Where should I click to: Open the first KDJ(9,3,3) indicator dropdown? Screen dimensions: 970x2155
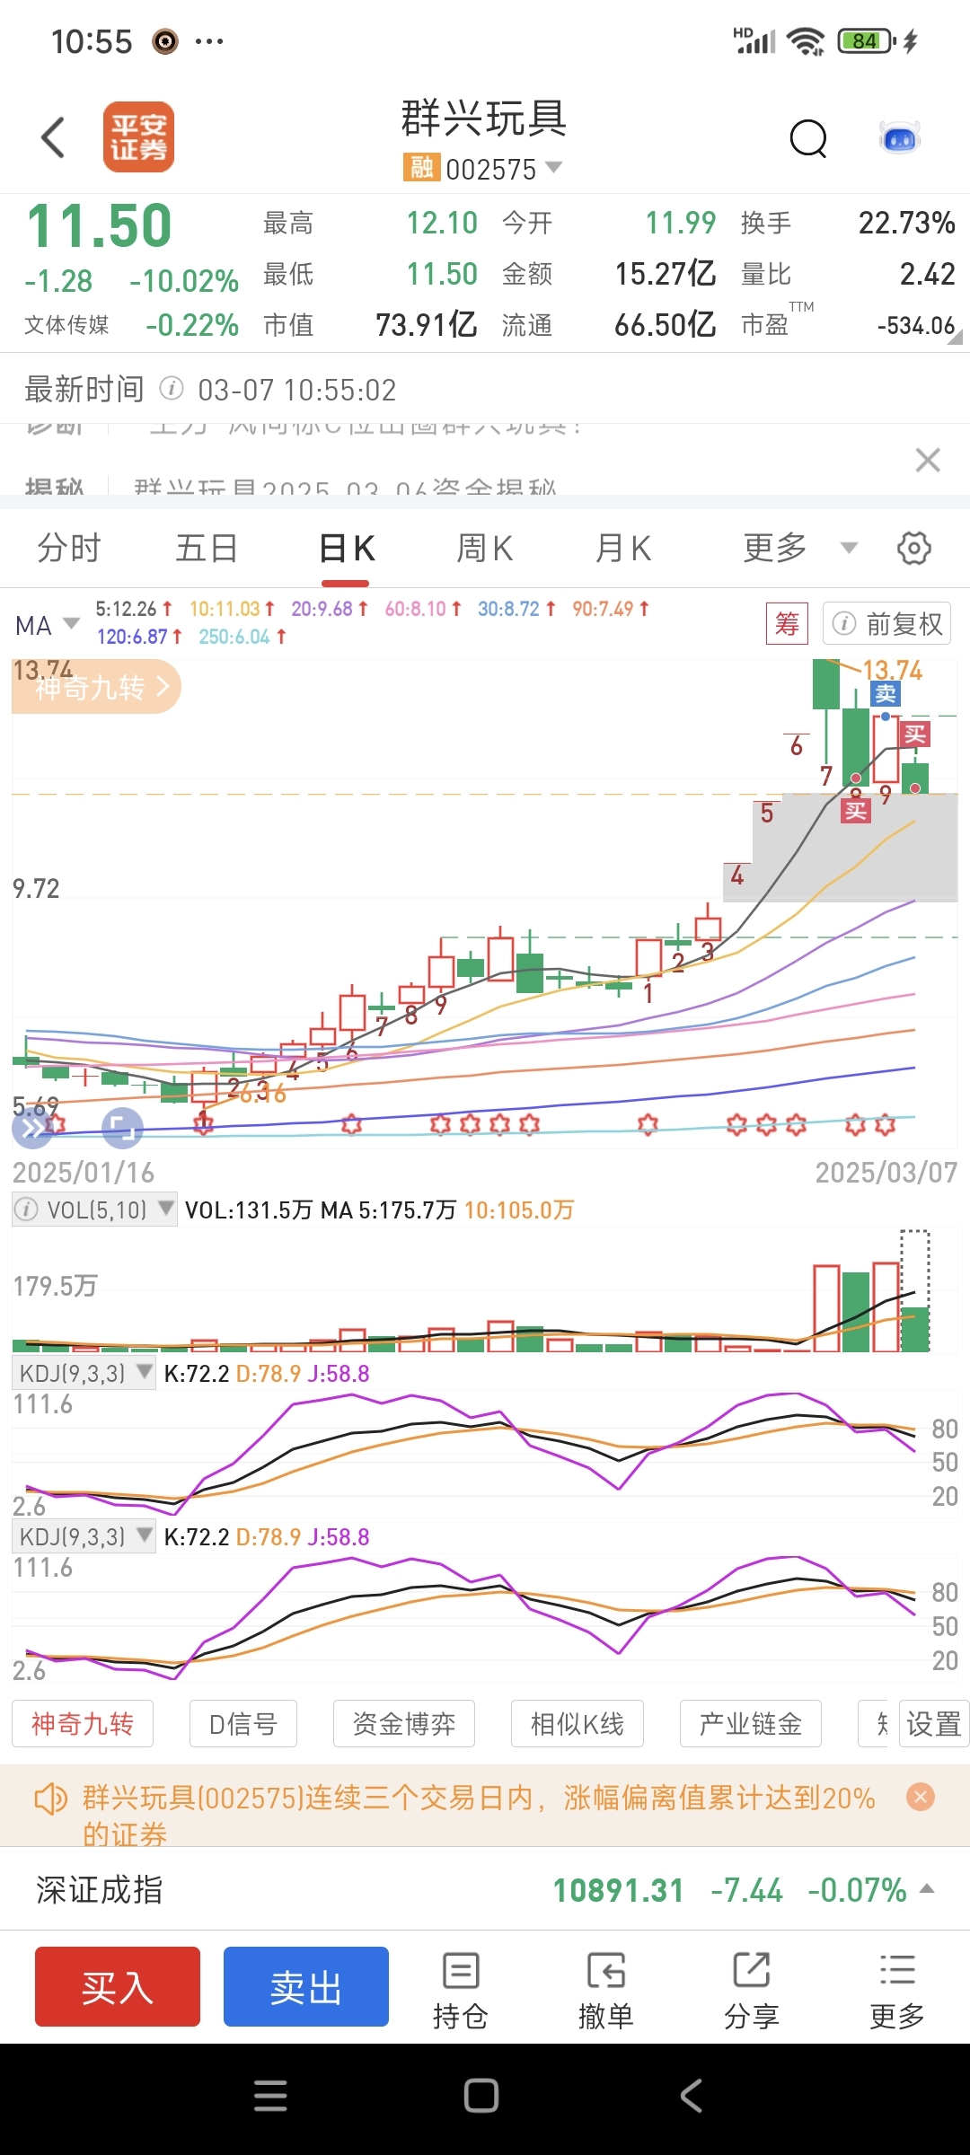click(x=84, y=1373)
